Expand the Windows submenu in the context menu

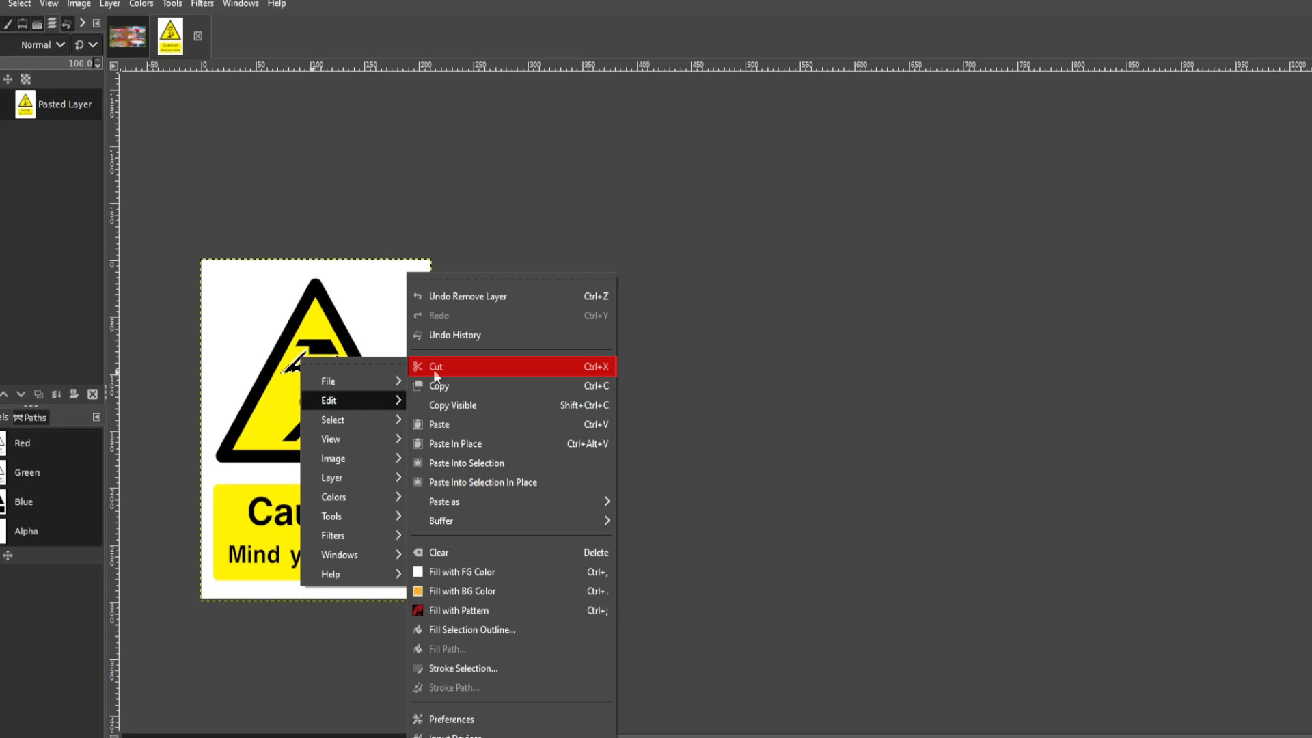[353, 555]
